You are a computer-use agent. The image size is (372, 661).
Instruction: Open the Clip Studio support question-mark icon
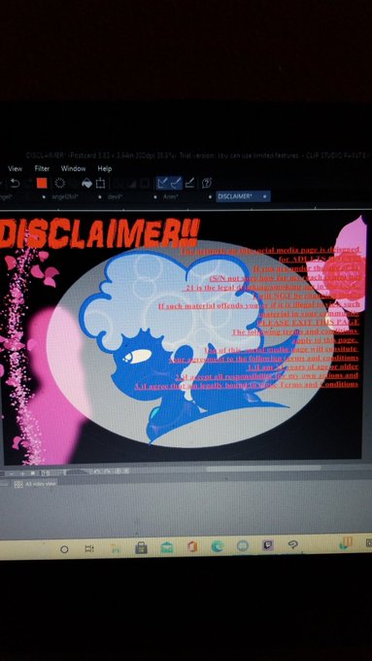click(x=207, y=183)
